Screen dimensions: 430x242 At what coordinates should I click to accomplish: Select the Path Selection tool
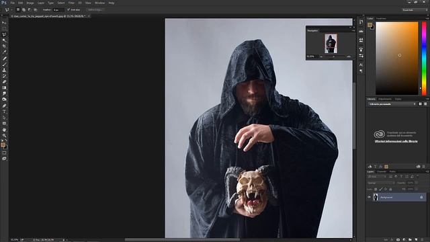(x=4, y=118)
